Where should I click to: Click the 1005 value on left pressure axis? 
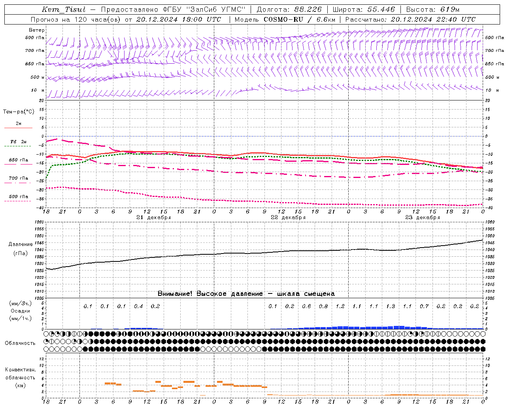point(39,298)
